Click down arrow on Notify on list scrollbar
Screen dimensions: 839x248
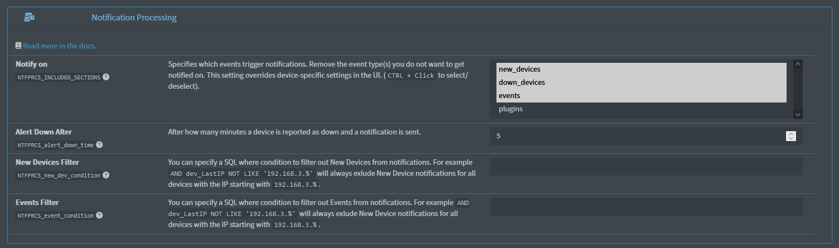tap(797, 114)
